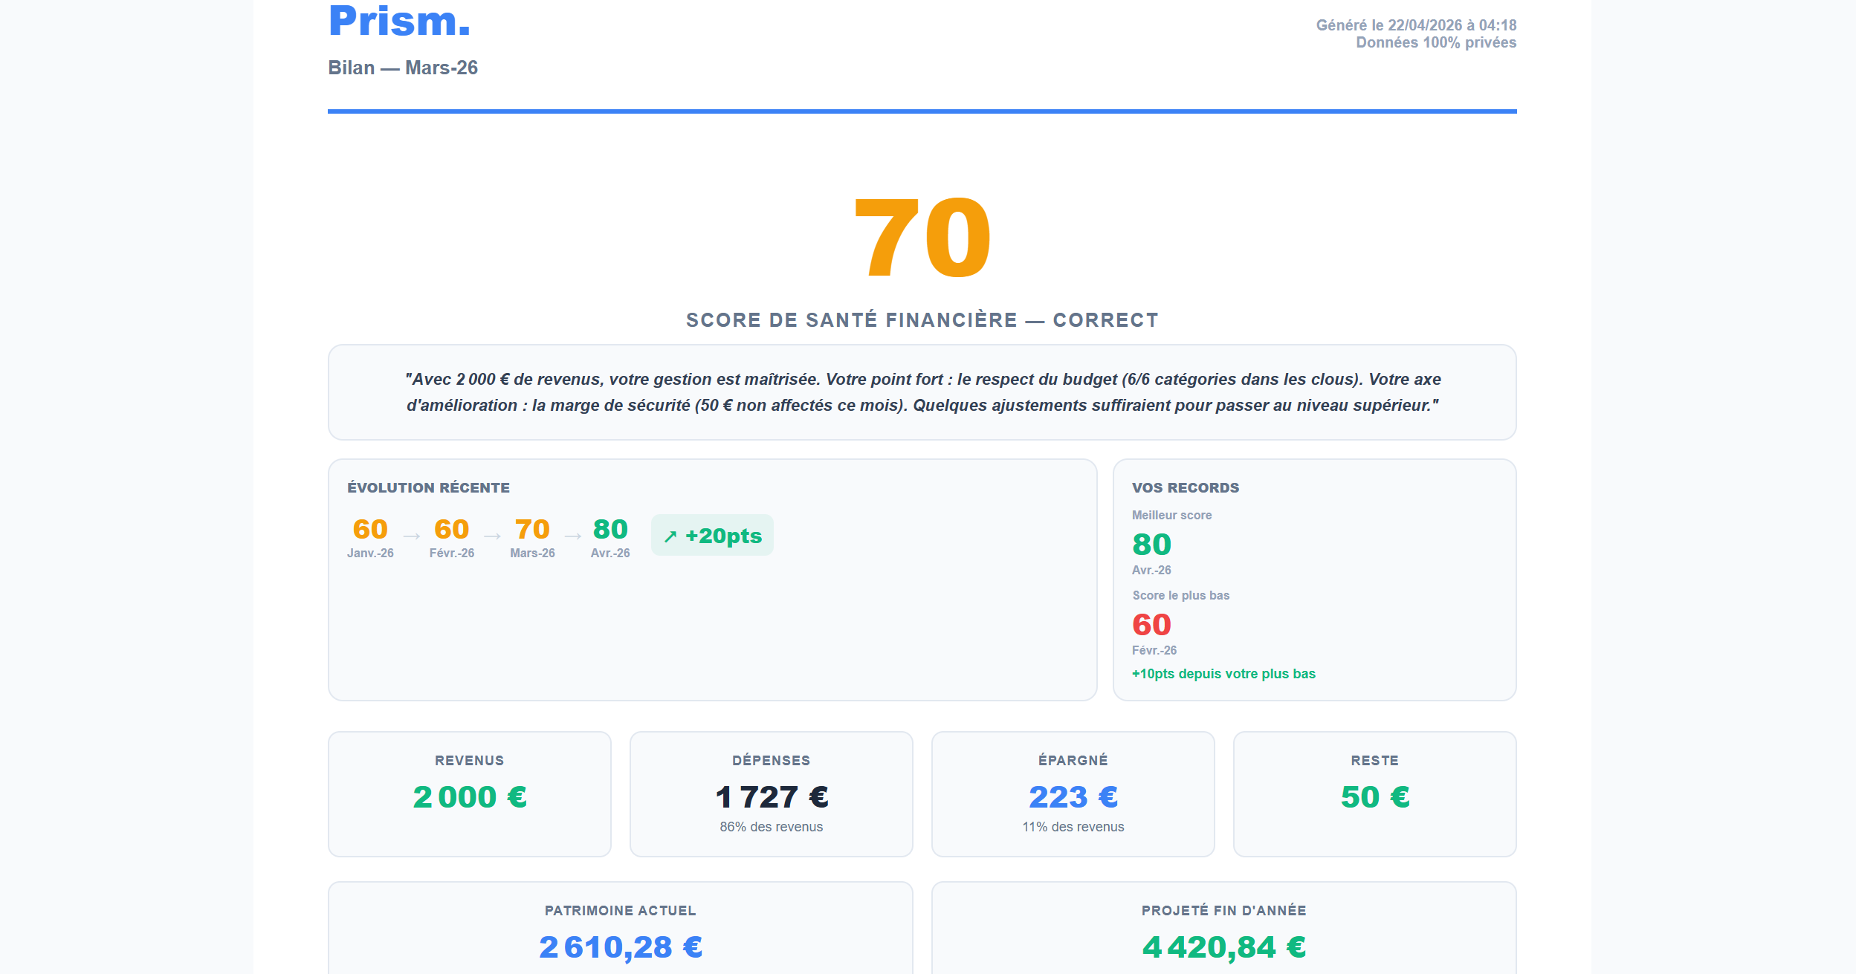Click the 'ÉVOLUTION RÉCENTE' heading

[x=428, y=488]
